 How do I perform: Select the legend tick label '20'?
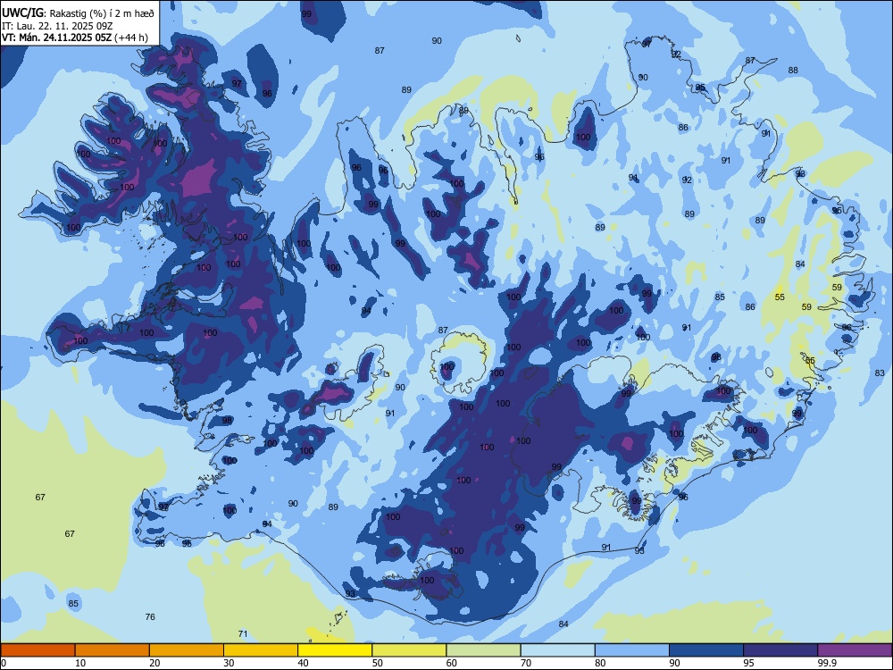click(154, 663)
